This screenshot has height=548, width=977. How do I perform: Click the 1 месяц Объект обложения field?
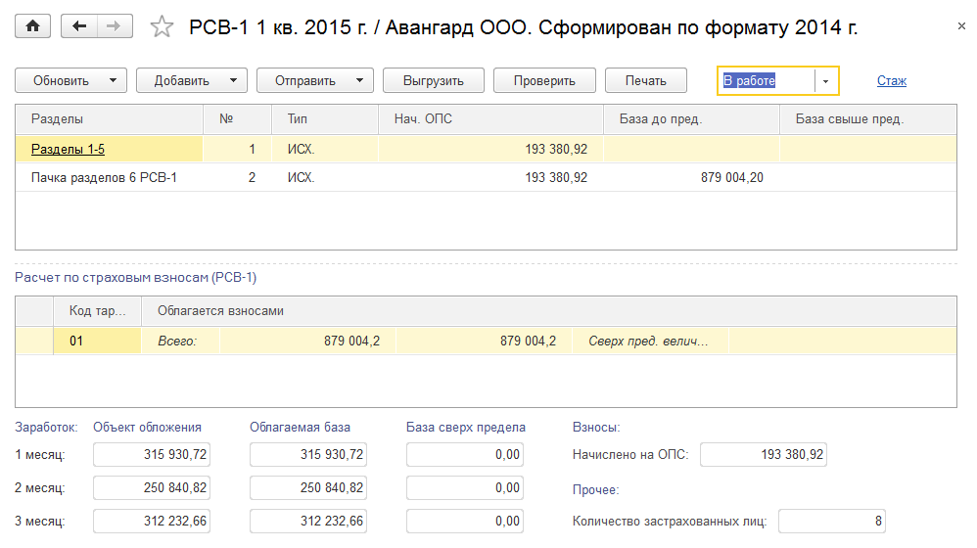point(152,454)
